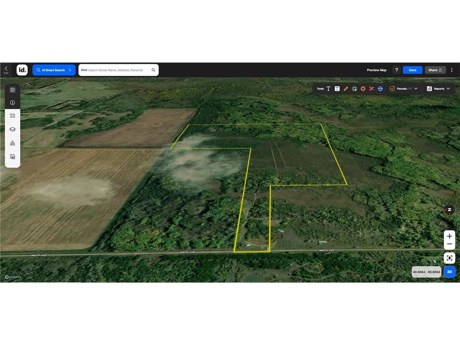Open the three-dot more options menu
Screen dimensions: 460x345
(x=452, y=70)
